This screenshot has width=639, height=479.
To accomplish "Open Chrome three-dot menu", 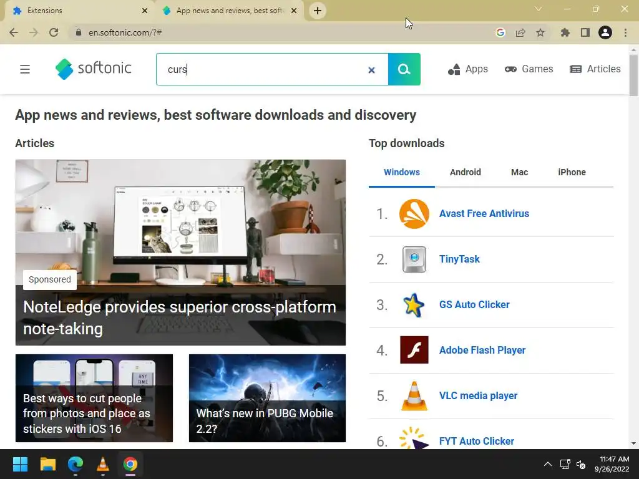I will click(625, 32).
